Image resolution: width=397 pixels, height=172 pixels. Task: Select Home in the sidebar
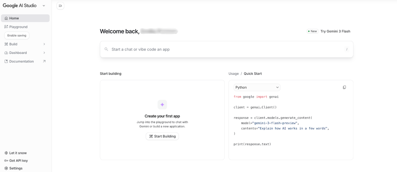coord(14,18)
